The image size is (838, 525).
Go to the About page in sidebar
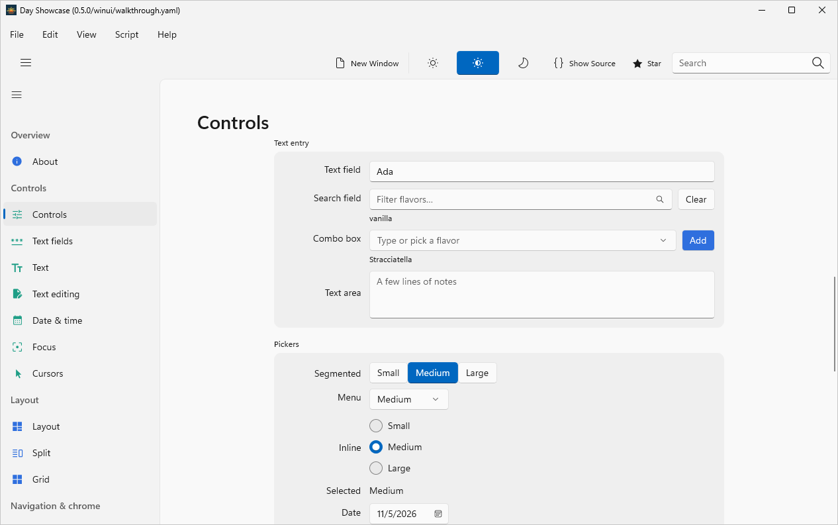(x=80, y=162)
